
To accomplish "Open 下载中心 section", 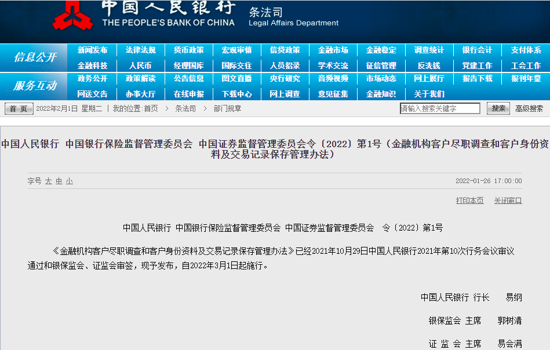I will click(237, 94).
